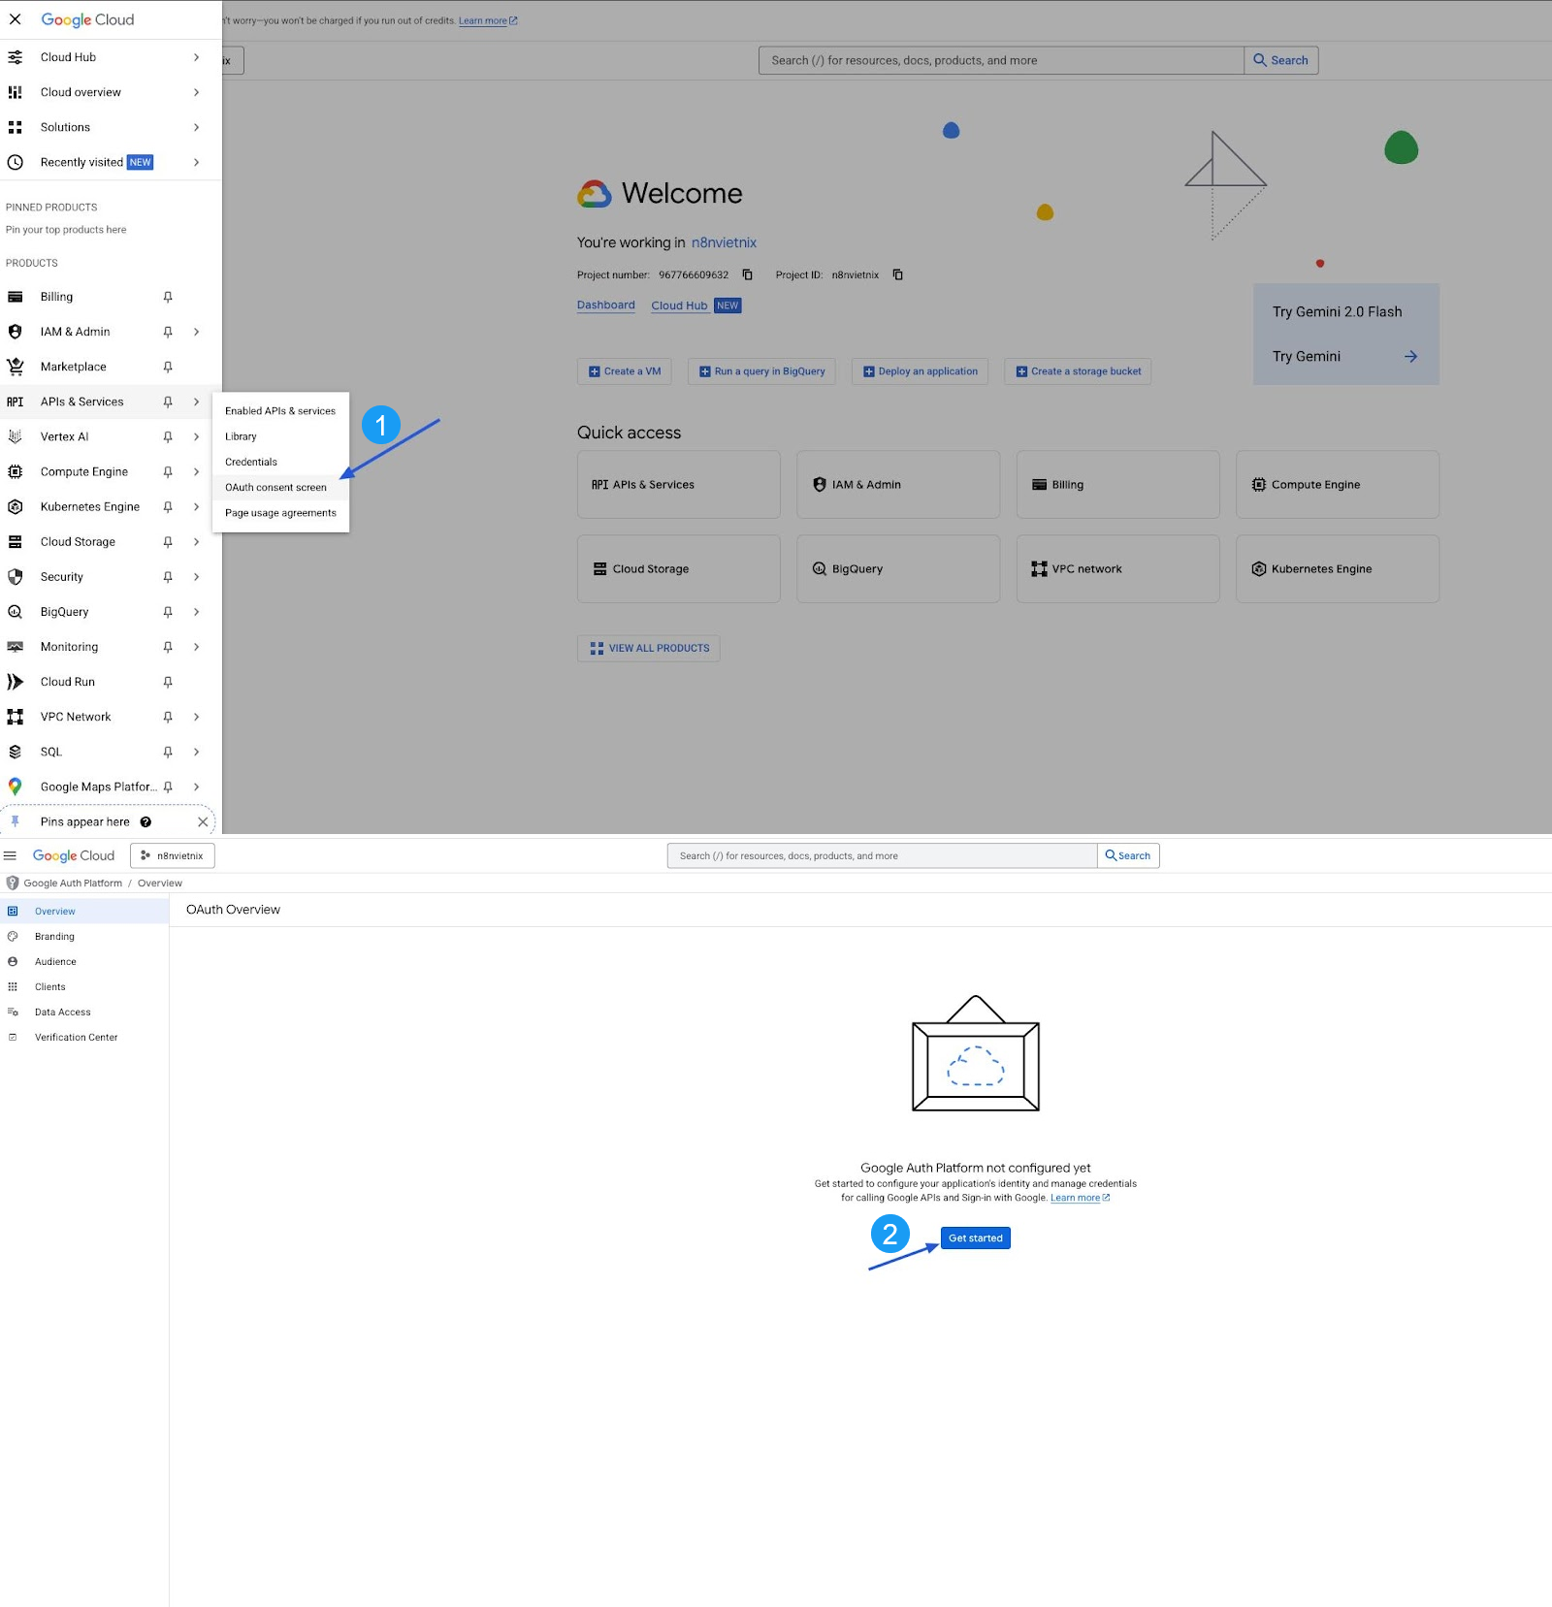Screen dimensions: 1552x1607
Task: Click Cloud Hub sliders icon in sidebar
Action: point(16,57)
